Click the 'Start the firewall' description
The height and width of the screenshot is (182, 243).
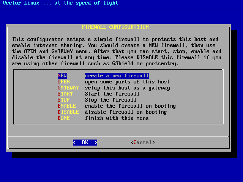coord(112,94)
